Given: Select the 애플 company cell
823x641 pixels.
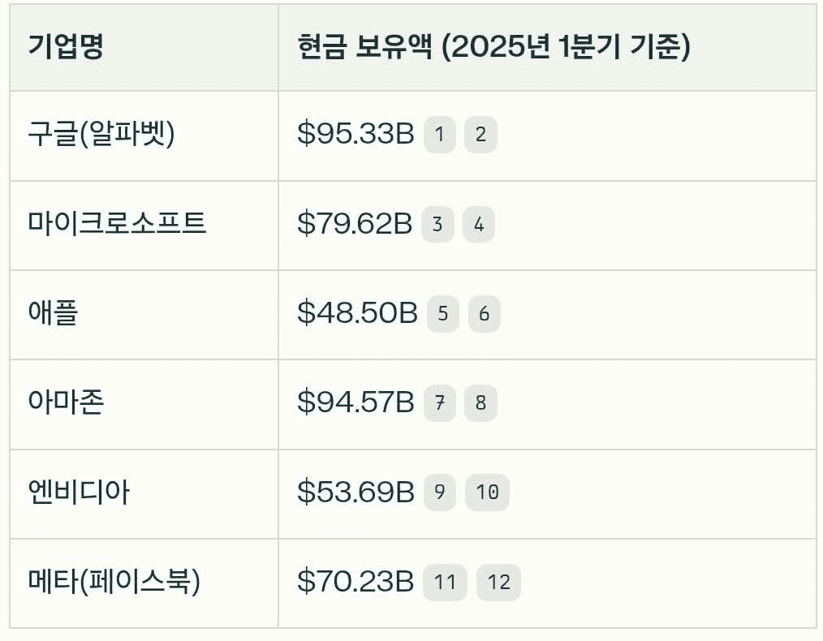Looking at the screenshot, I should pos(144,315).
